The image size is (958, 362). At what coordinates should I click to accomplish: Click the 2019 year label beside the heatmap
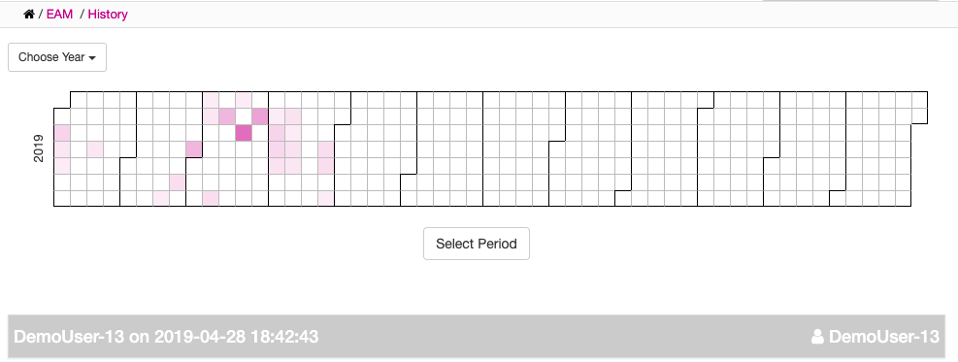(x=39, y=148)
